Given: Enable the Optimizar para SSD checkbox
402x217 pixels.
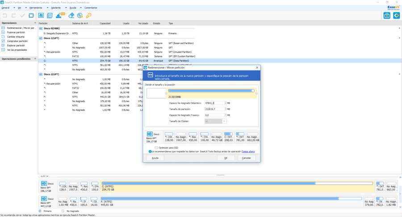Looking at the screenshot, I should tap(156, 147).
